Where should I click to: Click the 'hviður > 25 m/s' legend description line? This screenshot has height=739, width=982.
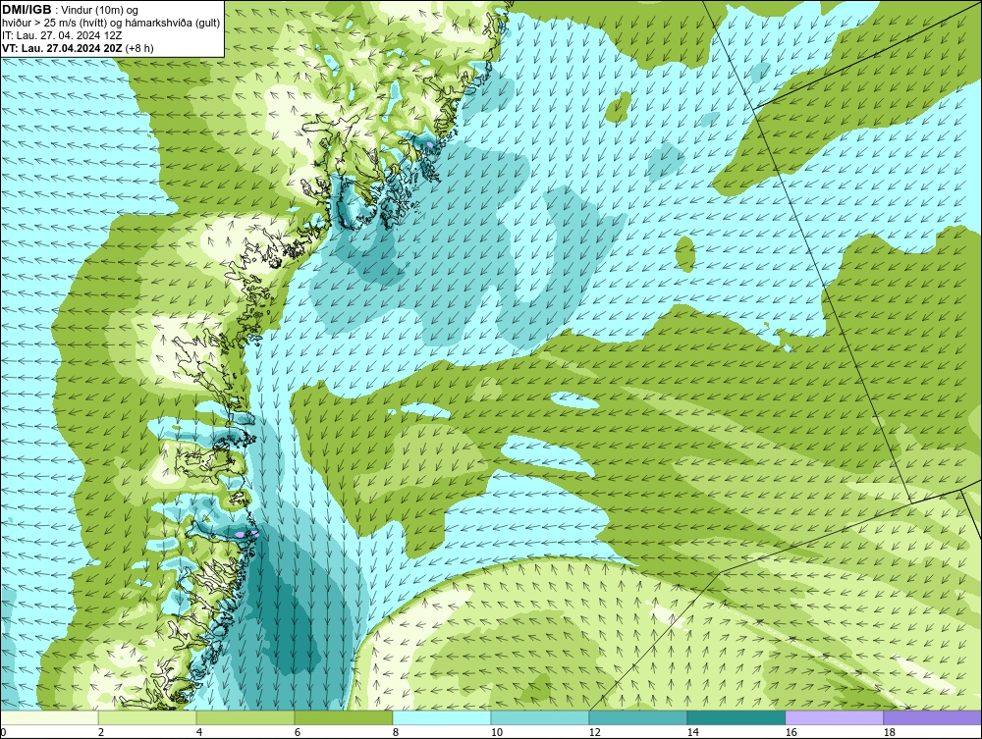tap(111, 24)
